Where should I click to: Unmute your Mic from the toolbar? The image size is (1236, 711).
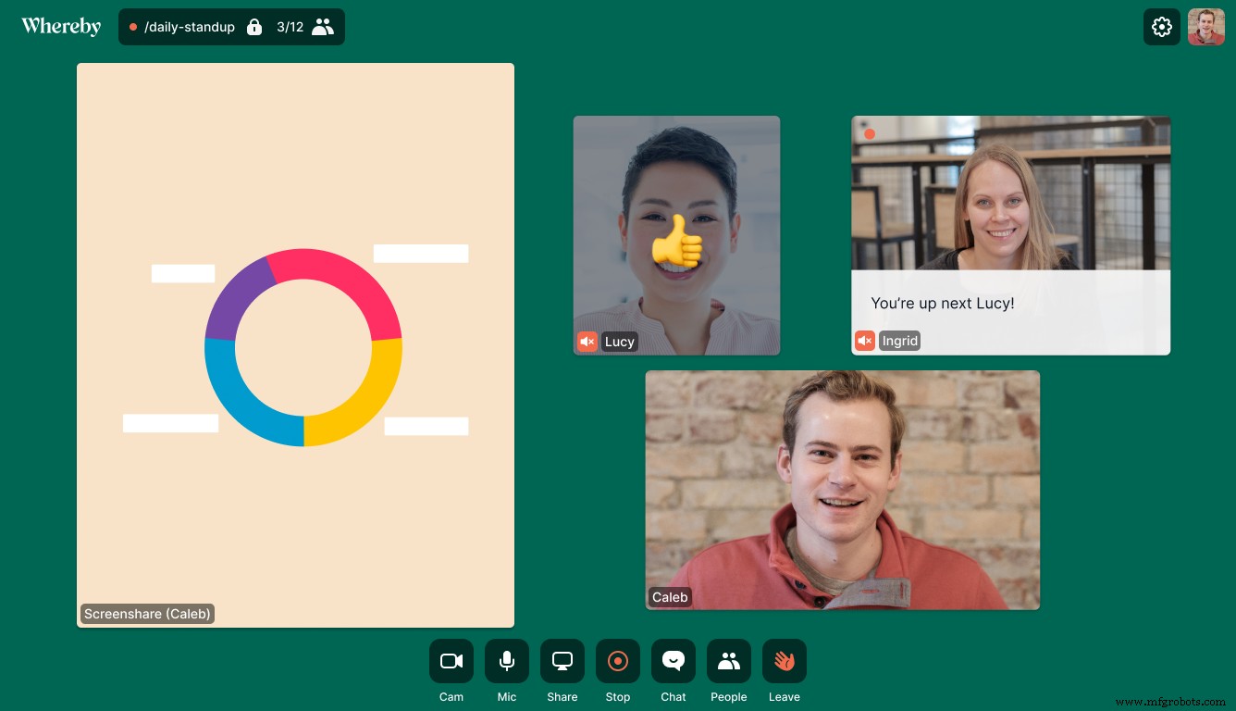(x=506, y=660)
